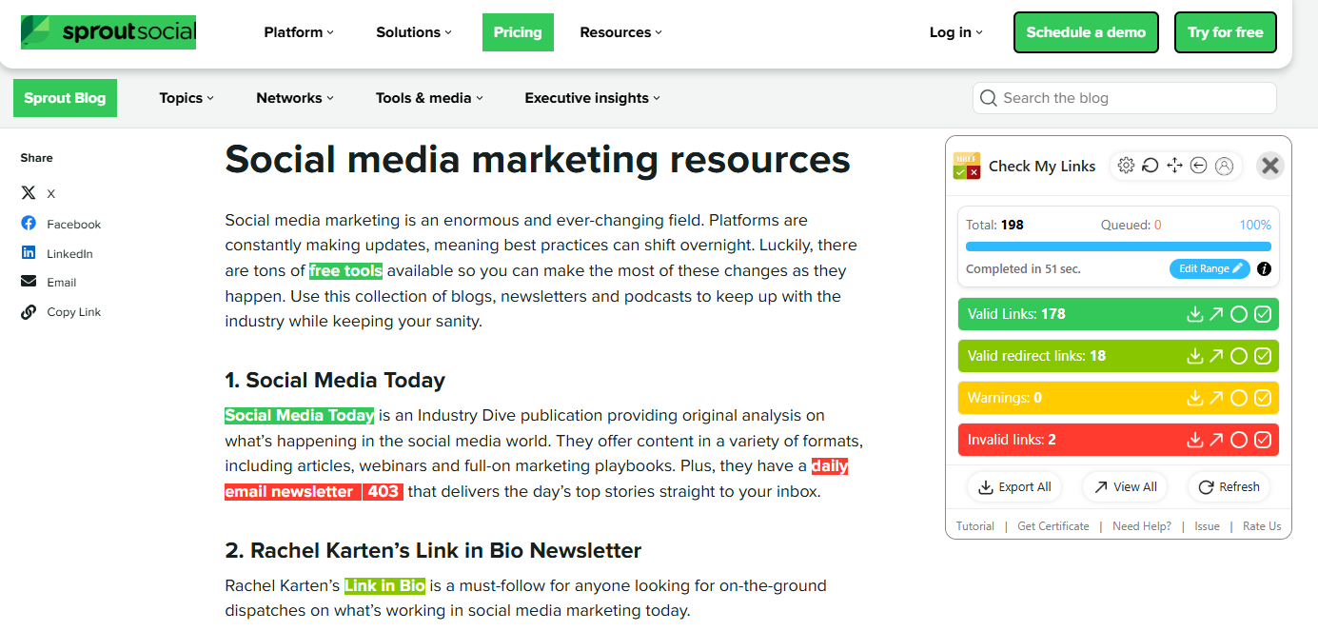The height and width of the screenshot is (631, 1318).
Task: Select the move/reposition icon in the panel header
Action: (1174, 165)
